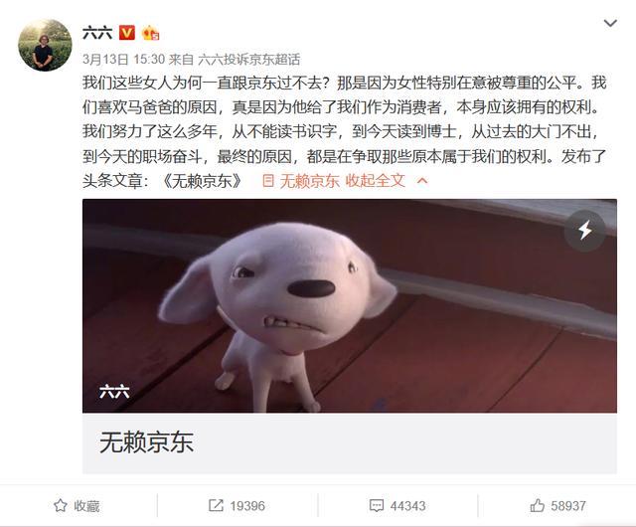Click the lightning bolt icon on the cover
The image size is (636, 527).
click(x=585, y=231)
